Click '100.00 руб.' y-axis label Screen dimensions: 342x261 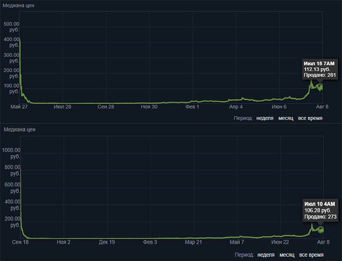coord(11,88)
